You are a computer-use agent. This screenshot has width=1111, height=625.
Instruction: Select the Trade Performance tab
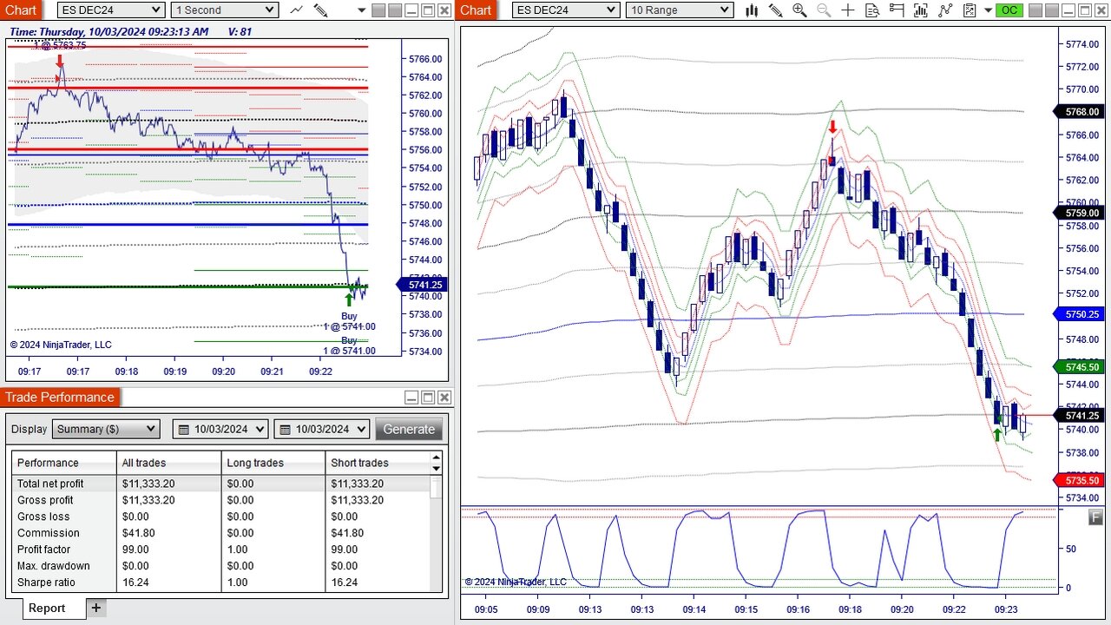(60, 398)
